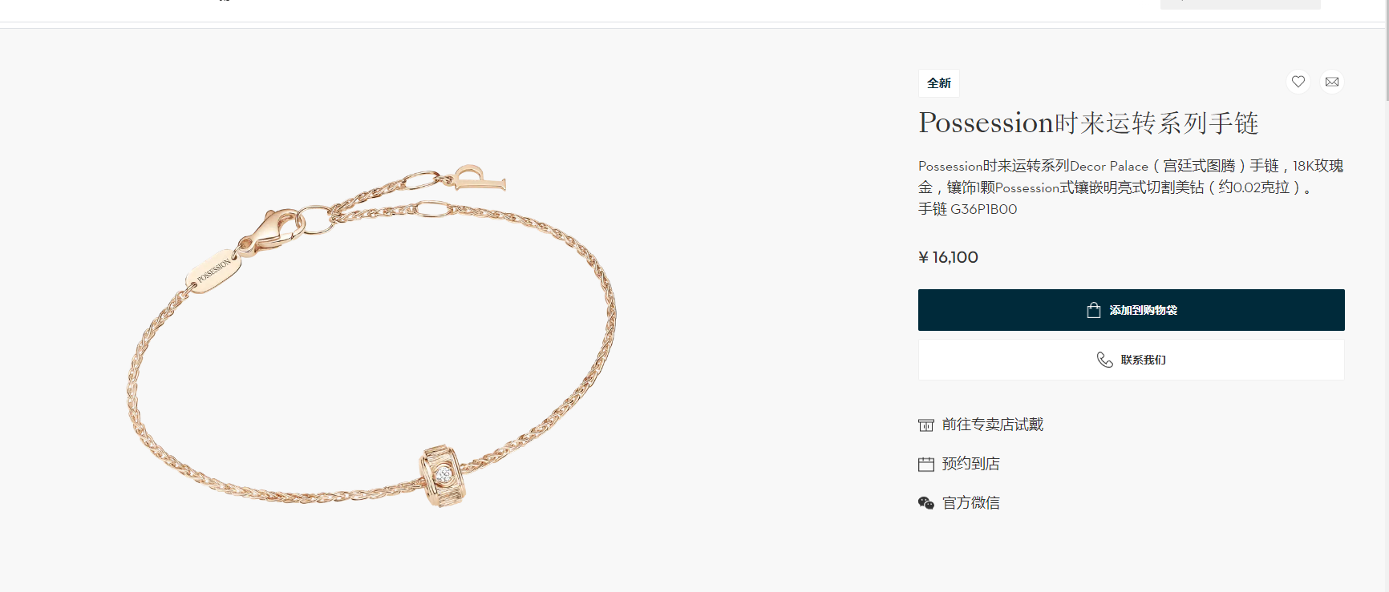The height and width of the screenshot is (592, 1389).
Task: Click the 全新 badge label
Action: click(939, 83)
